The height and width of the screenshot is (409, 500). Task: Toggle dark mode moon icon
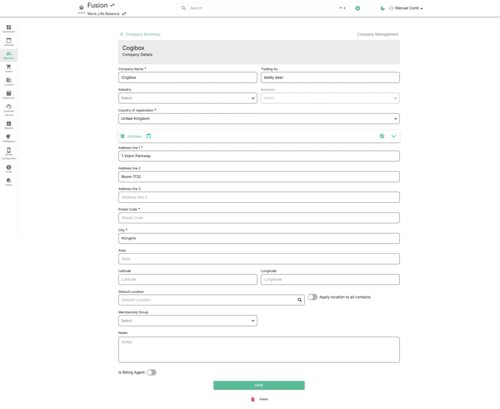383,8
